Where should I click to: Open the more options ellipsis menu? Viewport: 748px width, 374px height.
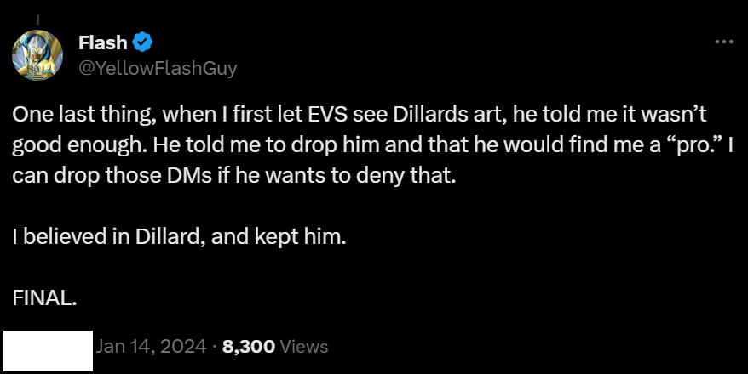tap(723, 42)
